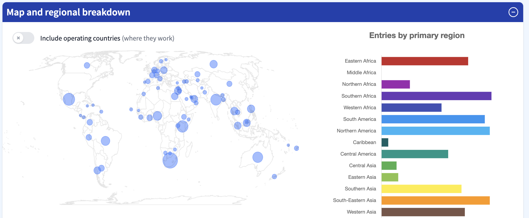
Task: Click the Eastern Asia bar
Action: click(x=390, y=177)
